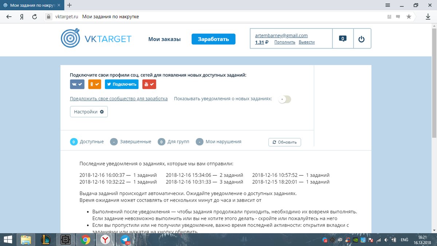Switch to Доступные tasks tab

(x=87, y=142)
